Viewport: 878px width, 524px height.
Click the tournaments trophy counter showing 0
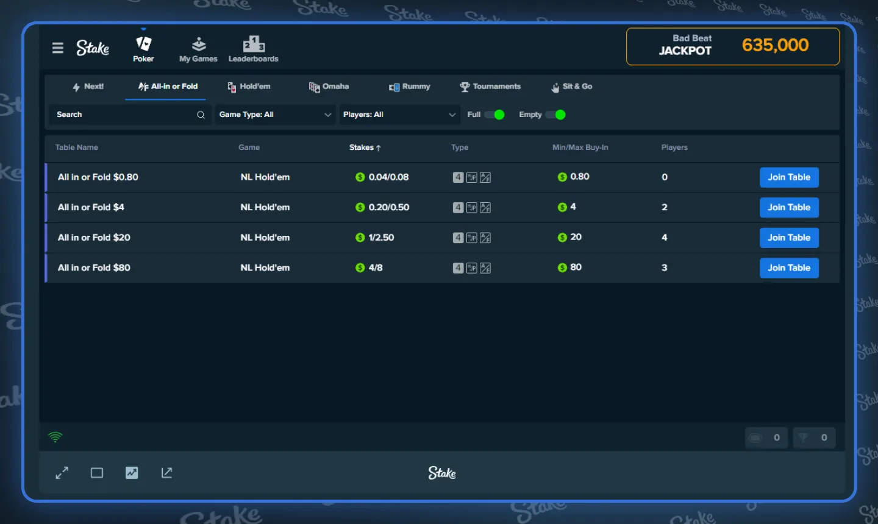pyautogui.click(x=814, y=437)
